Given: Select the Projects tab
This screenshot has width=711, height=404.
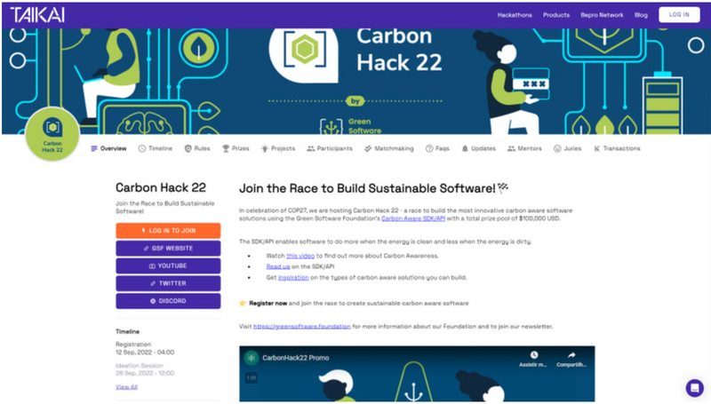Looking at the screenshot, I should click(x=278, y=148).
